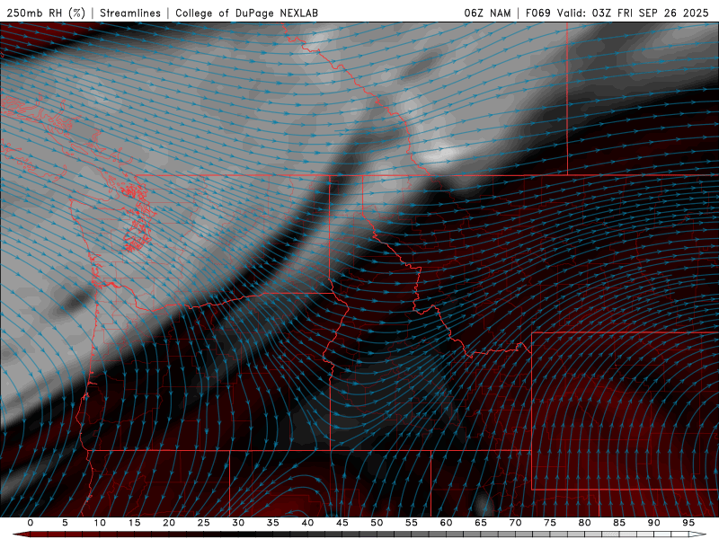Click the 40 label on the legend
The image size is (719, 539).
pos(307,523)
